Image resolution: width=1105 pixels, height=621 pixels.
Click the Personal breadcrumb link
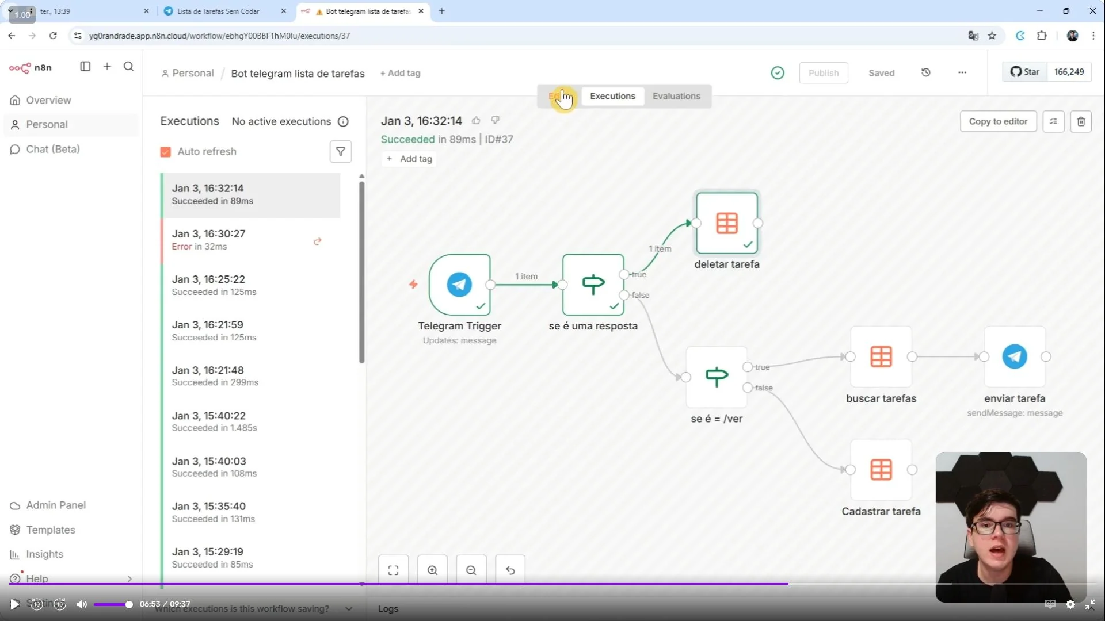click(188, 74)
